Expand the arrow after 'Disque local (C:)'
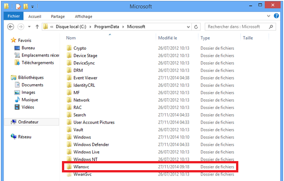The height and width of the screenshot is (181, 284). coord(90,27)
